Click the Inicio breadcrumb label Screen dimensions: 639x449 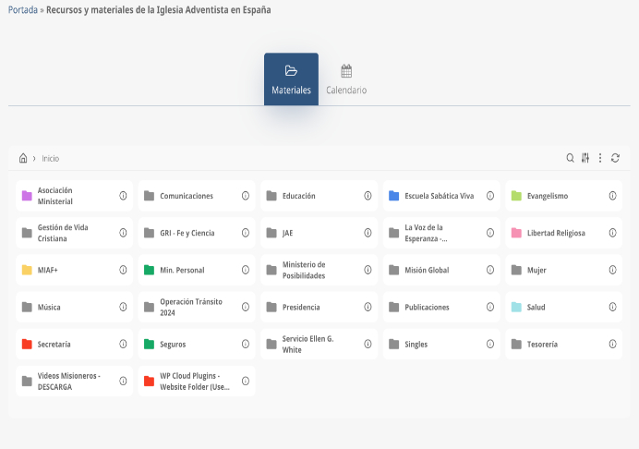pyautogui.click(x=51, y=159)
